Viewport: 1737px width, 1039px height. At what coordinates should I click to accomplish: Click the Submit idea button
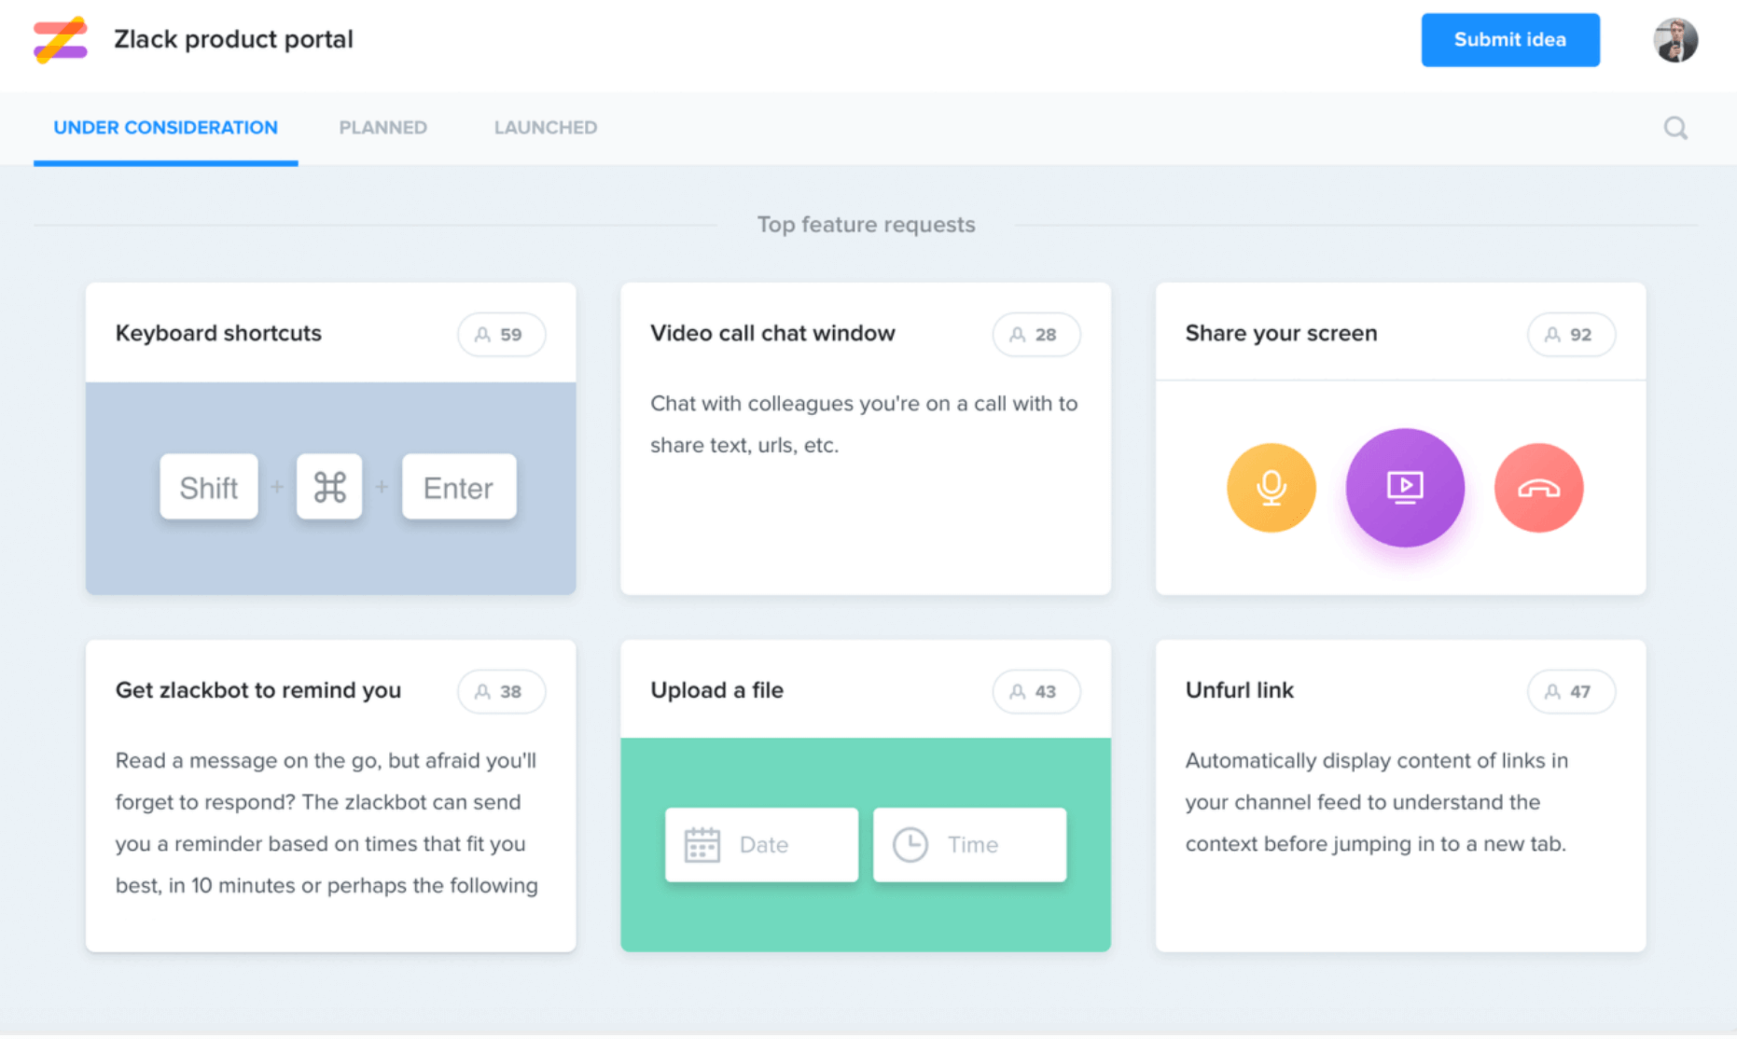tap(1510, 40)
